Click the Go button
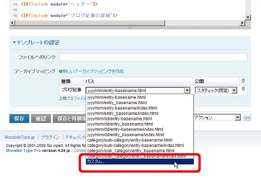This screenshot has width=261, height=178. [247, 118]
